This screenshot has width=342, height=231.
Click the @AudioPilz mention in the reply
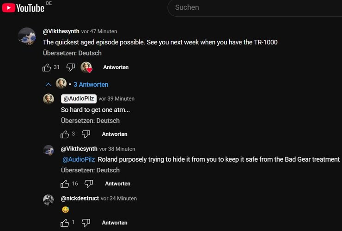(x=79, y=159)
